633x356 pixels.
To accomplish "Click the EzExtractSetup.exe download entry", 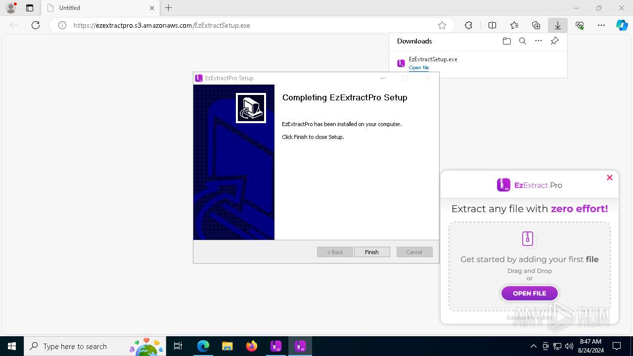I will pyautogui.click(x=478, y=63).
